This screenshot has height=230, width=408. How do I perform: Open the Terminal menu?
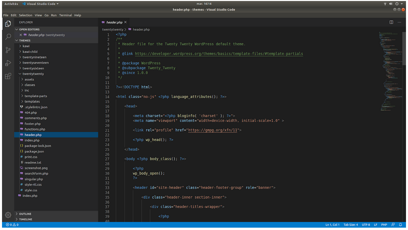point(65,15)
